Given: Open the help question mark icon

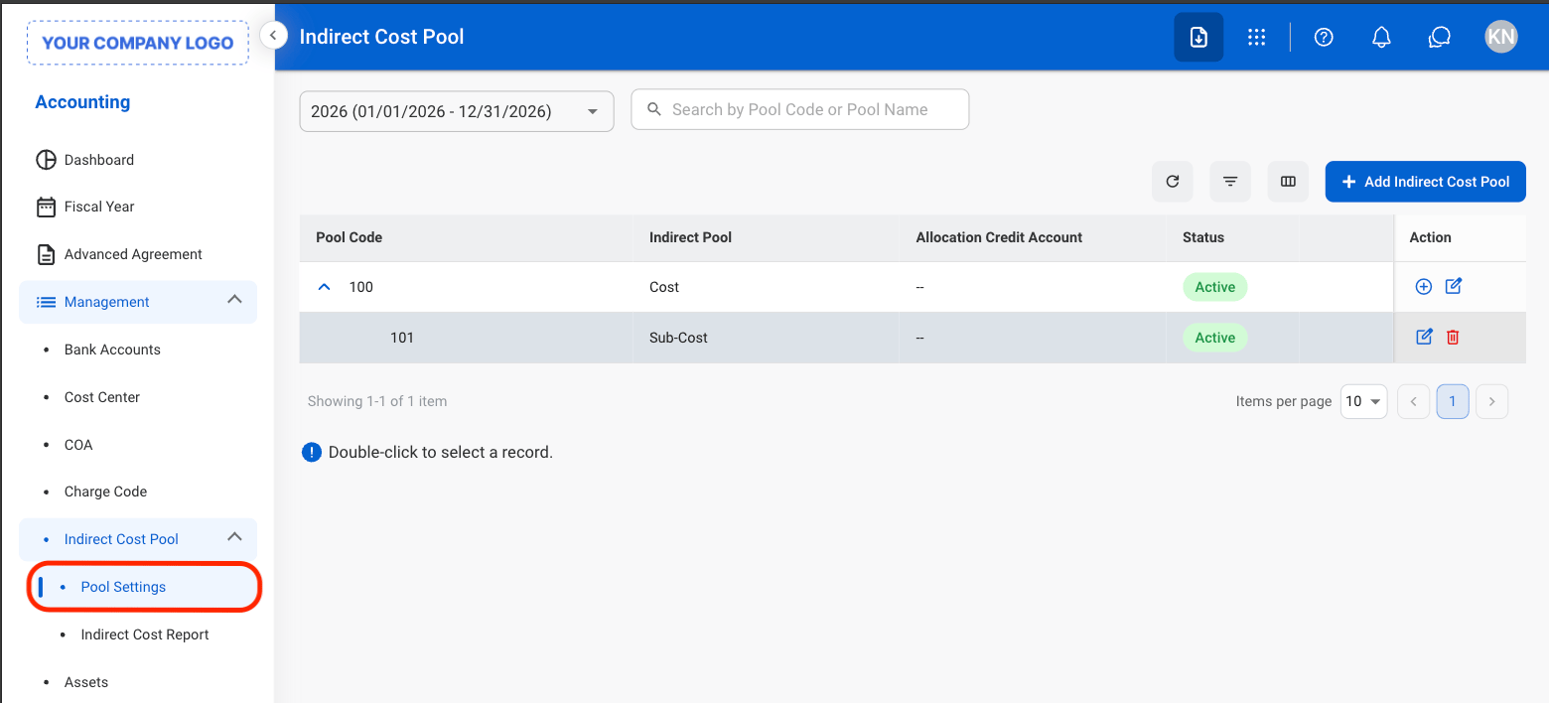Looking at the screenshot, I should coord(1324,37).
